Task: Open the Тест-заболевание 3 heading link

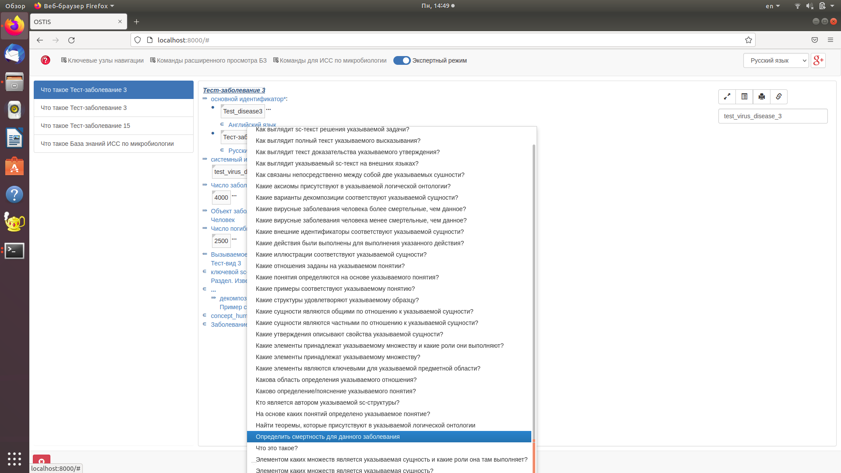Action: click(x=234, y=90)
